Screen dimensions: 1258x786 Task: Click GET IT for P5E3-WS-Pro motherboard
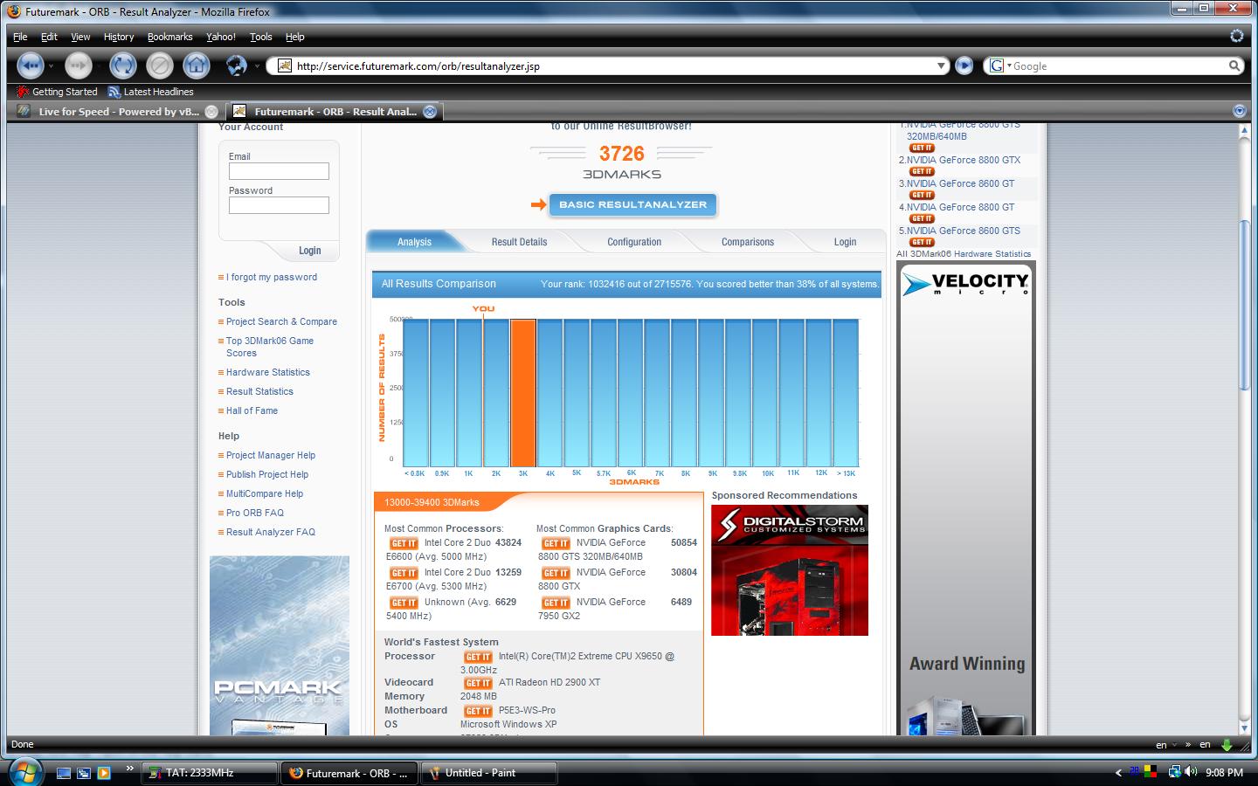click(478, 711)
